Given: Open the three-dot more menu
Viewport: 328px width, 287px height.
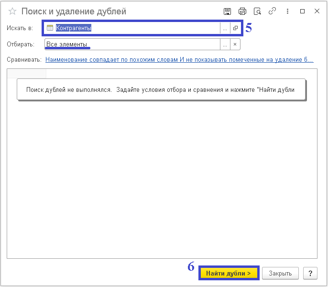Looking at the screenshot, I should 288,11.
